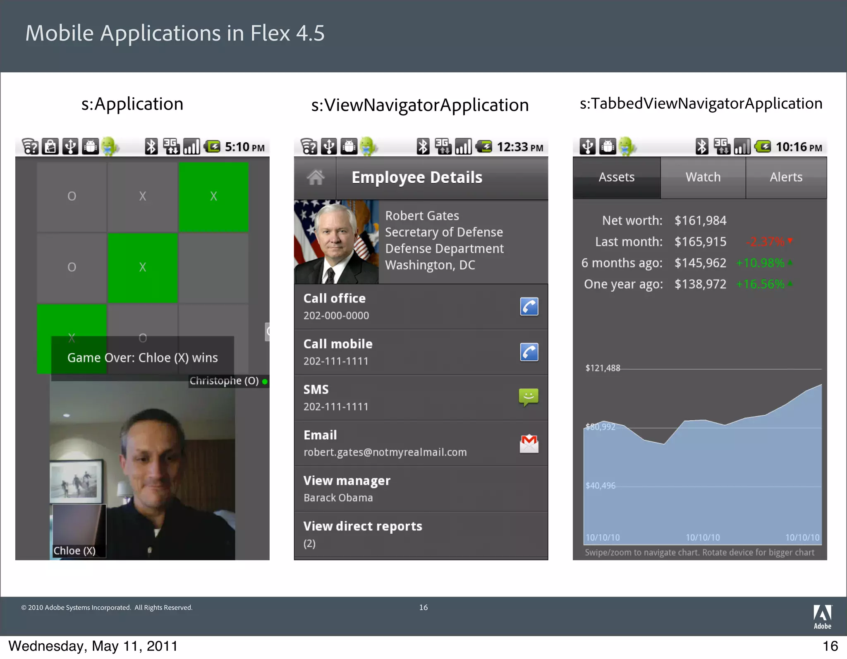847x659 pixels.
Task: Open View manager Barack Obama
Action: (421, 489)
